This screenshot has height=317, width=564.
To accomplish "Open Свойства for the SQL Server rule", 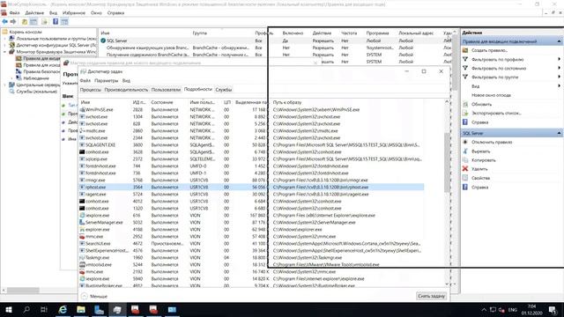I will 480,178.
